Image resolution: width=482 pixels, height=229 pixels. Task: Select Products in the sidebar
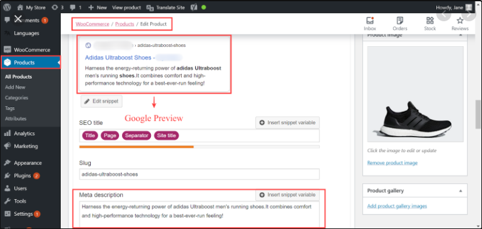coord(30,62)
